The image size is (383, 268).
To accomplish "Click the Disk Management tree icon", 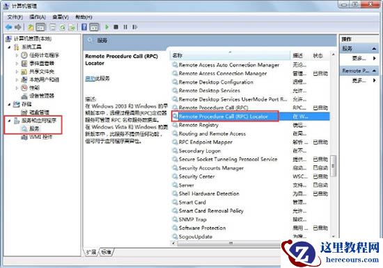I will coord(24,112).
